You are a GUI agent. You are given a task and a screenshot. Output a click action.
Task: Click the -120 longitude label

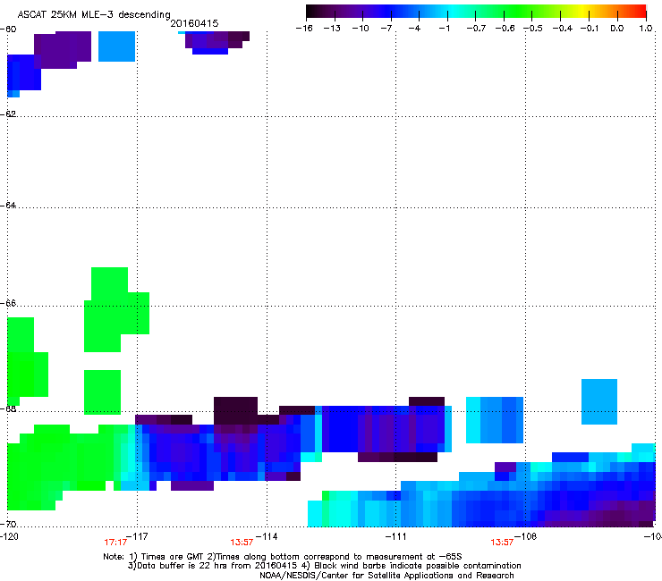coord(9,536)
